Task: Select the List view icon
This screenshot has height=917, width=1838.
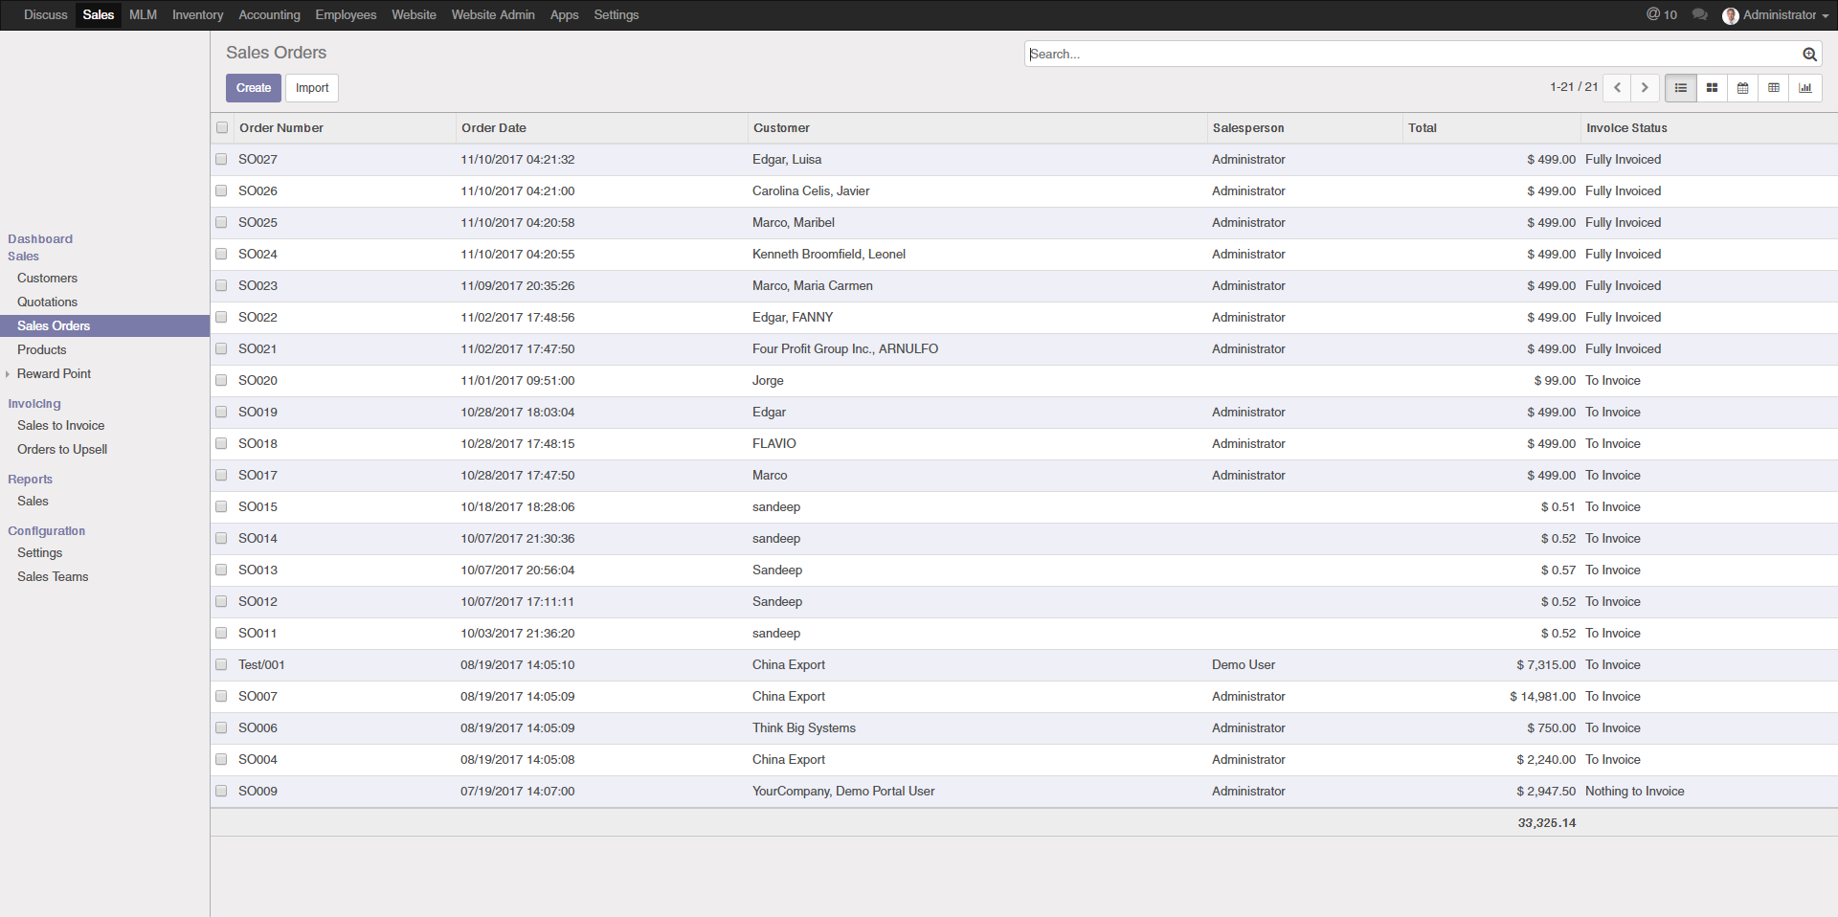Action: point(1680,87)
